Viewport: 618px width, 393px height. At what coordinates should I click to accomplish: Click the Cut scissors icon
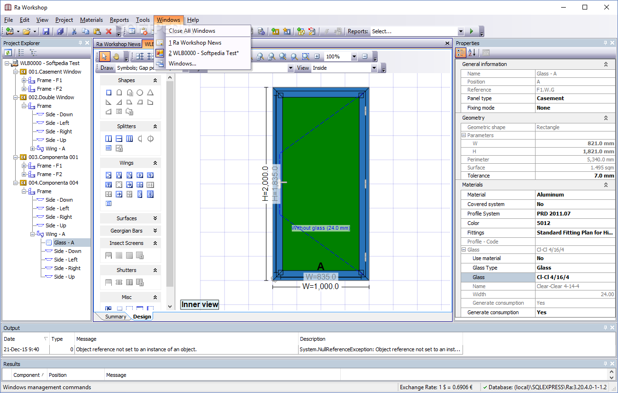coord(74,31)
